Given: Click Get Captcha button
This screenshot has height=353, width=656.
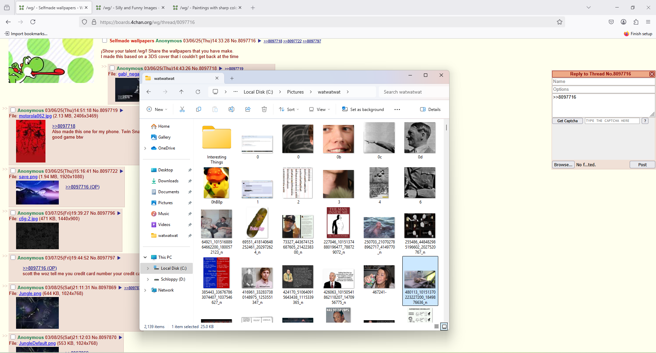Looking at the screenshot, I should coord(567,121).
